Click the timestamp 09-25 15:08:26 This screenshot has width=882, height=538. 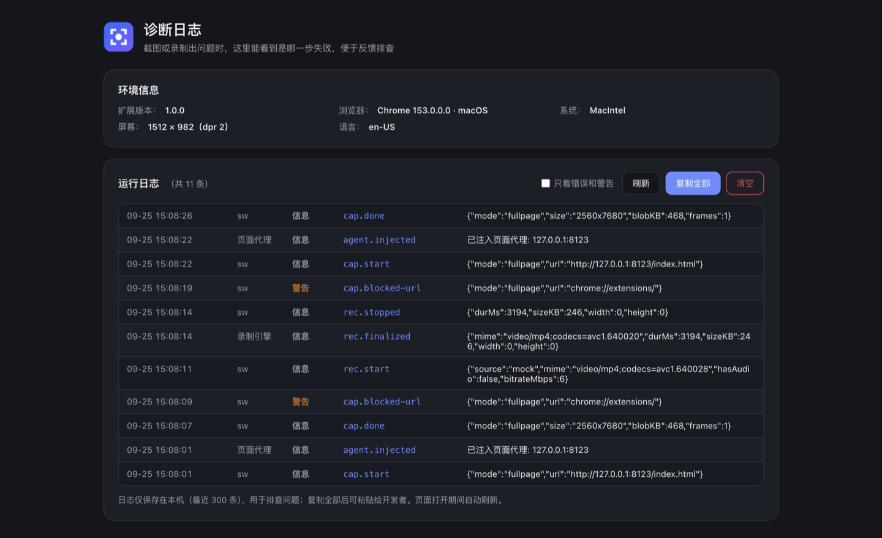(160, 216)
